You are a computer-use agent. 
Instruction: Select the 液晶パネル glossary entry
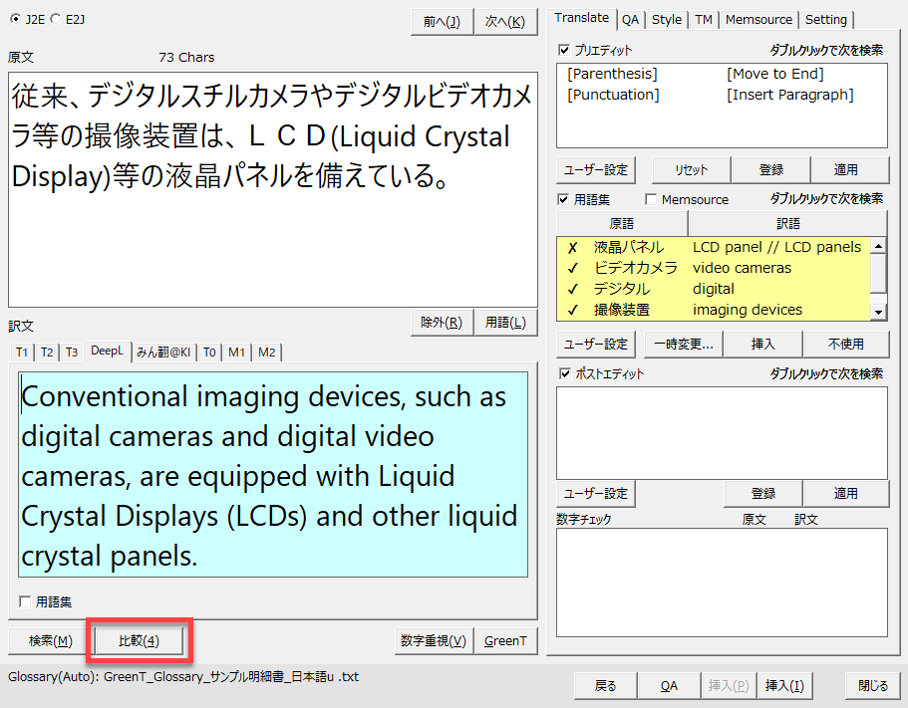[628, 247]
